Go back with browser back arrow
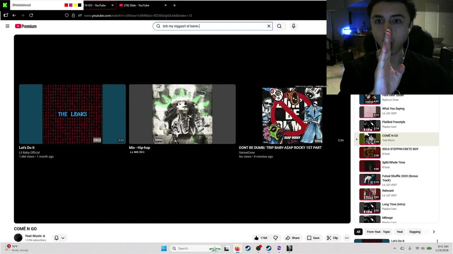 [14, 15]
